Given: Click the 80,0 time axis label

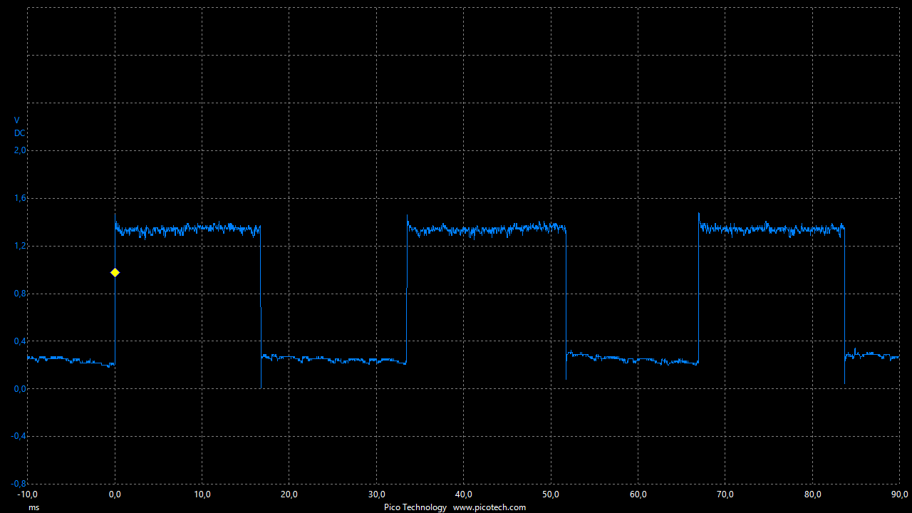Looking at the screenshot, I should tap(813, 494).
